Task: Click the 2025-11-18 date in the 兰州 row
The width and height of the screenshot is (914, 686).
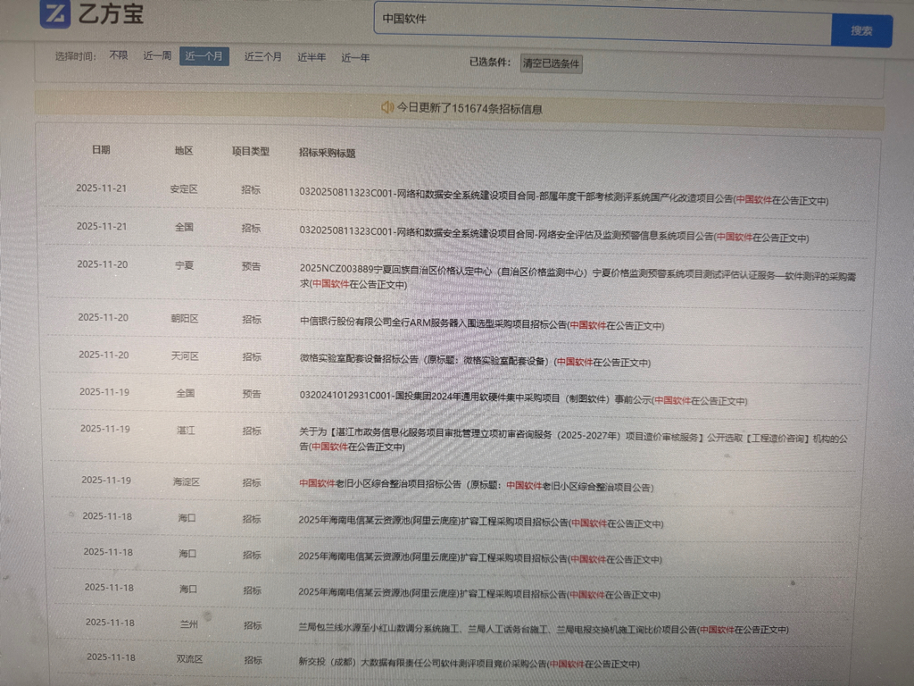Action: 110,623
